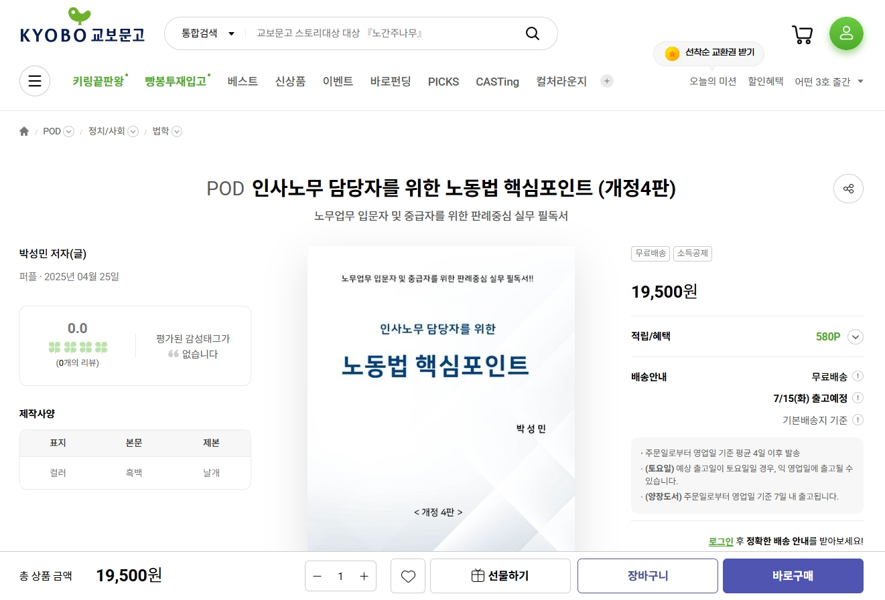Increase quantity with plus button

[x=364, y=576]
